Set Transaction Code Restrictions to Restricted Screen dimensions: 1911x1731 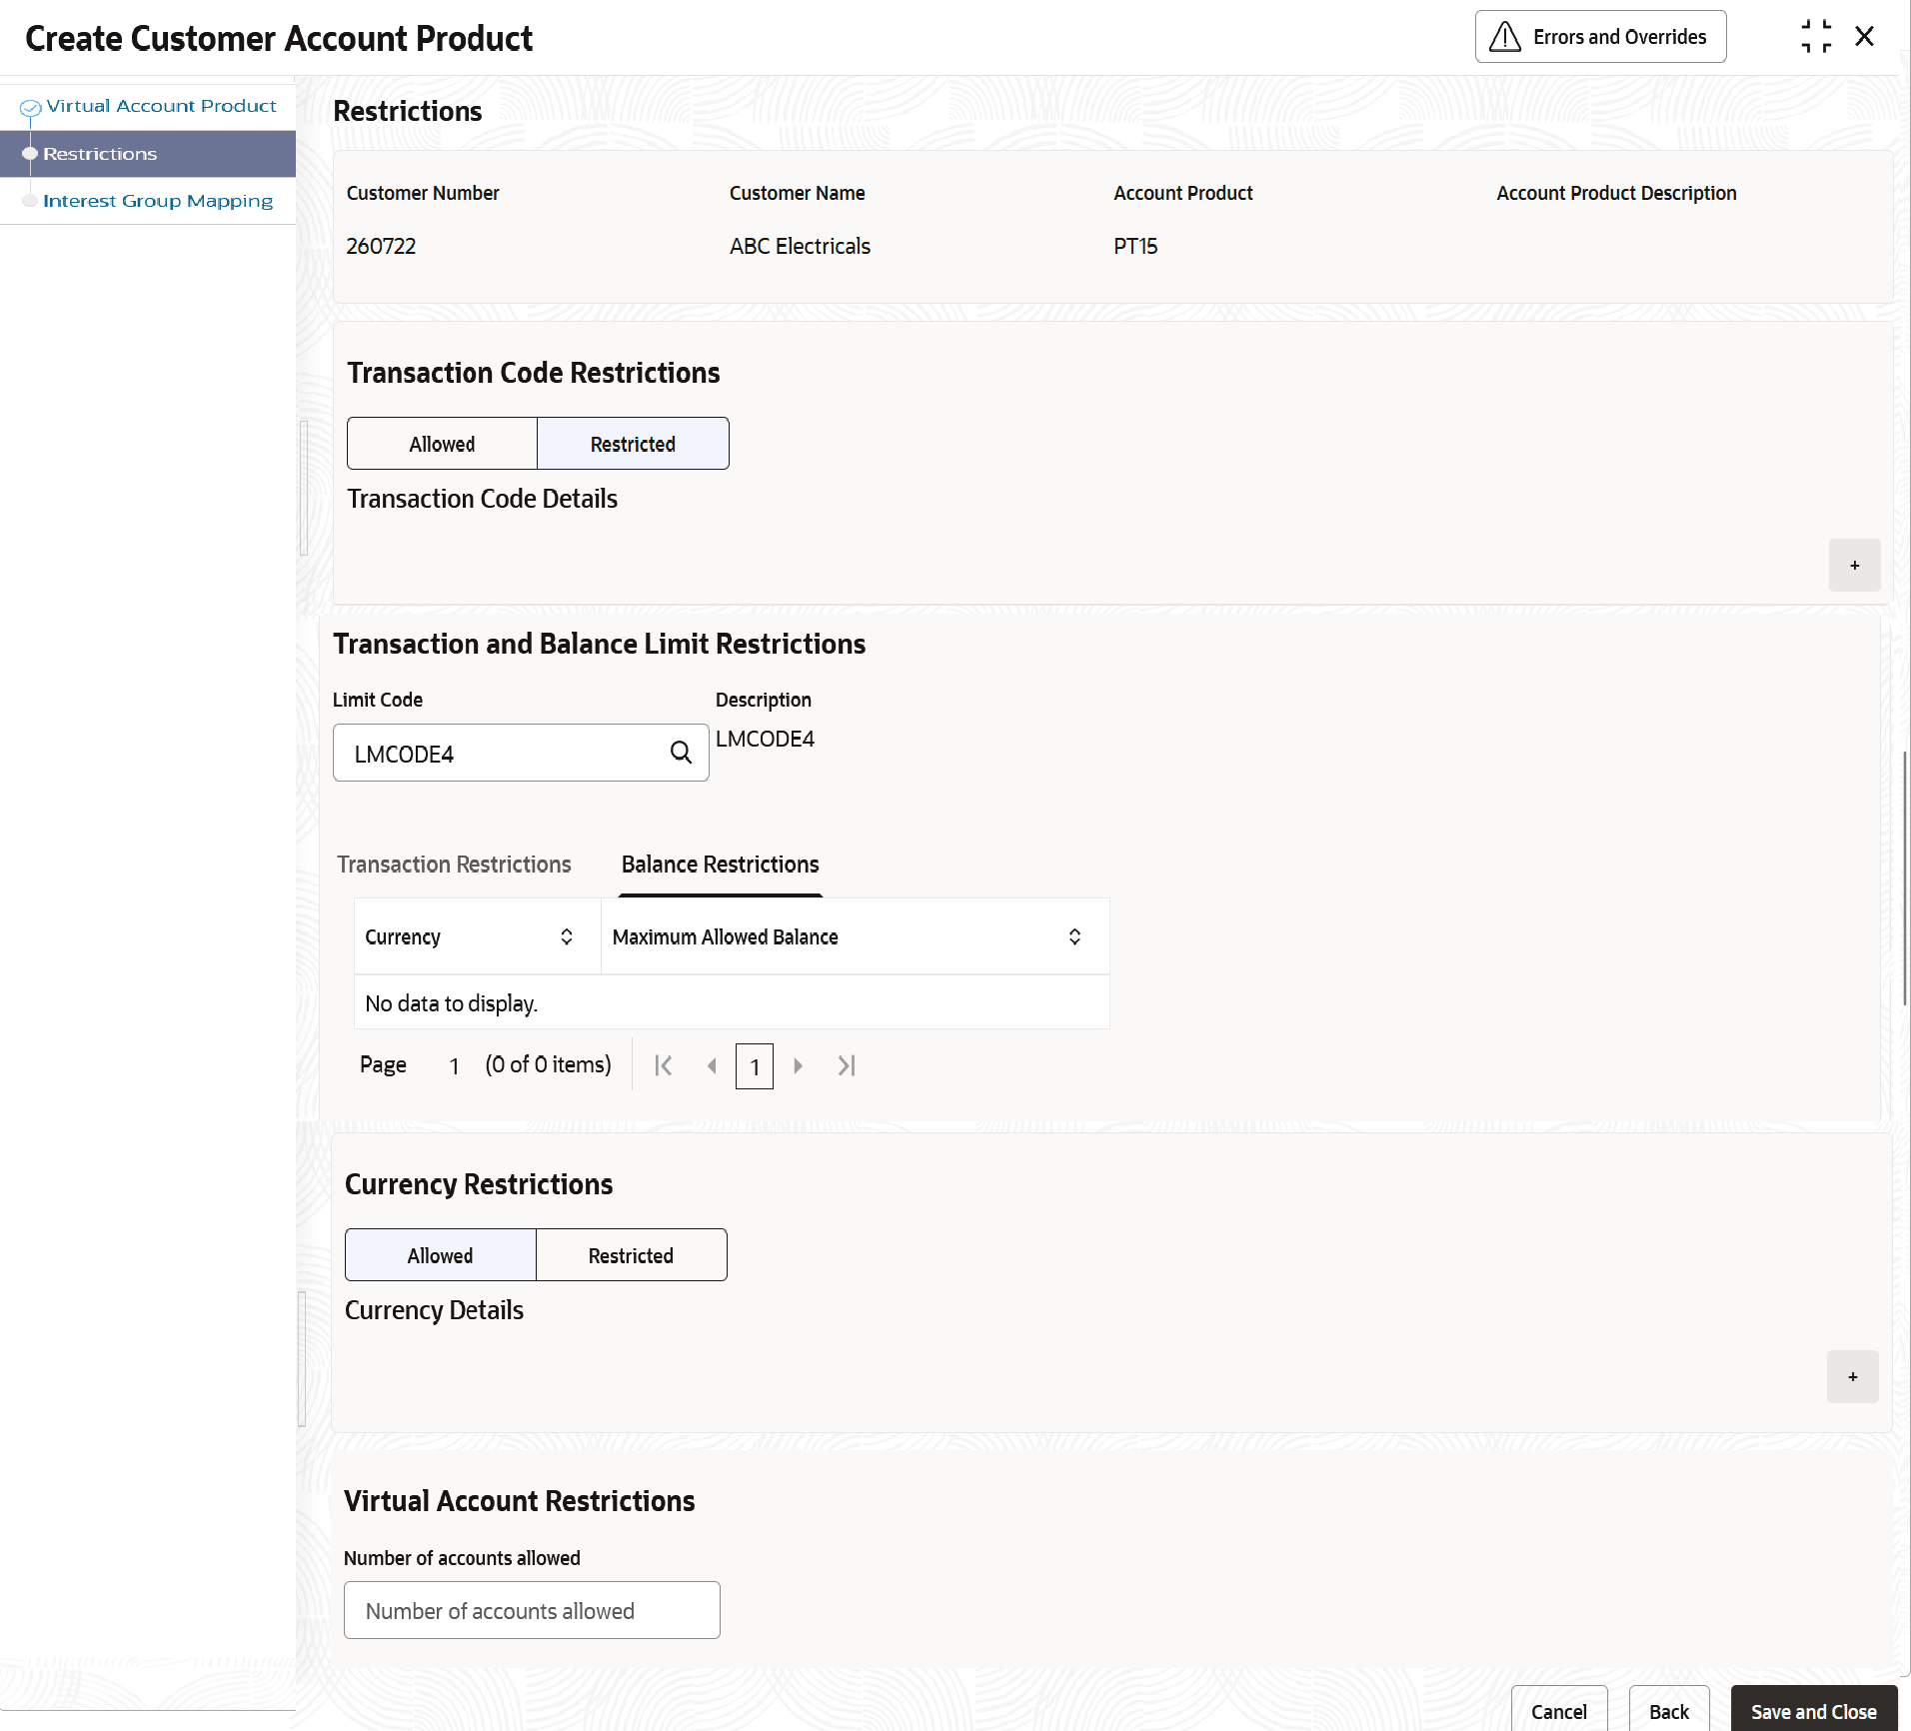click(634, 444)
